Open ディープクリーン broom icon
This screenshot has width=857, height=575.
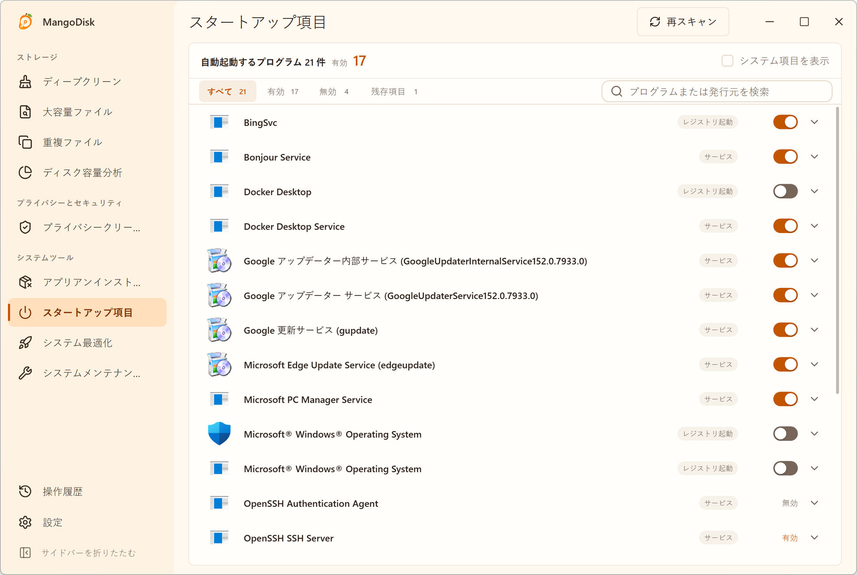click(25, 82)
